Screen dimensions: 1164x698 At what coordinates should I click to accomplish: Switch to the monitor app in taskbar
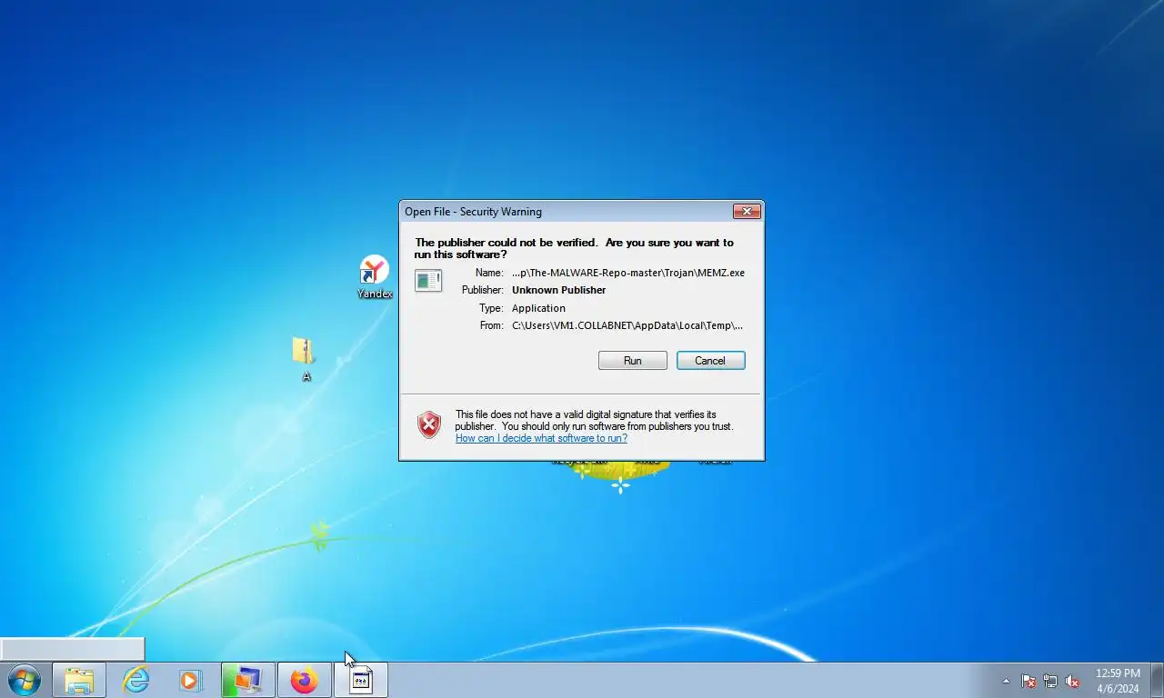tap(247, 680)
